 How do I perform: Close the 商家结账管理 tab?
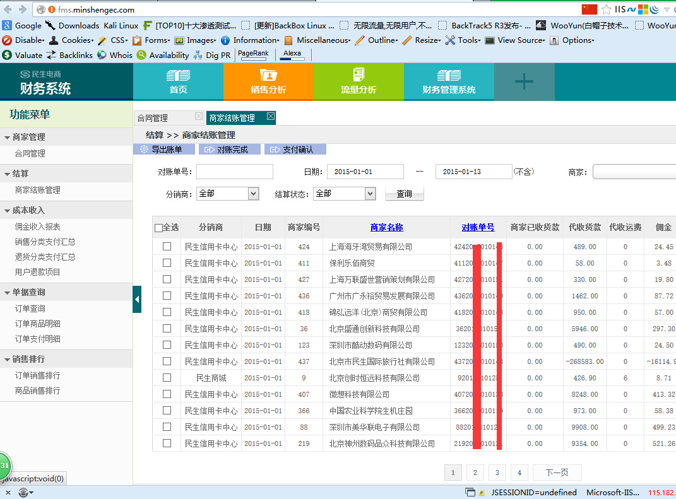270,116
